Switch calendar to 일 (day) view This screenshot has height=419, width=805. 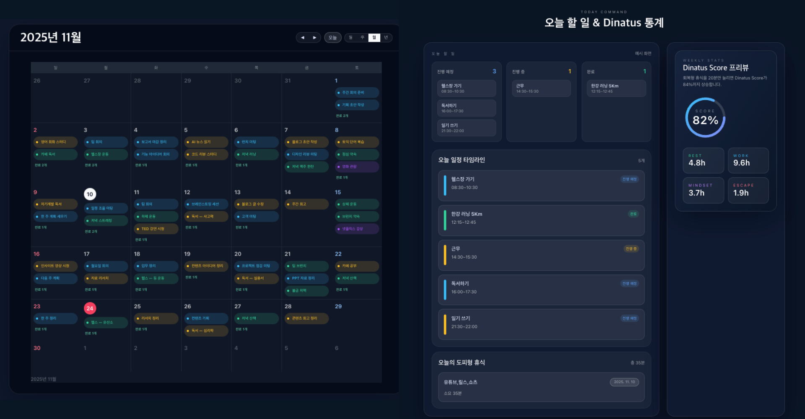351,38
